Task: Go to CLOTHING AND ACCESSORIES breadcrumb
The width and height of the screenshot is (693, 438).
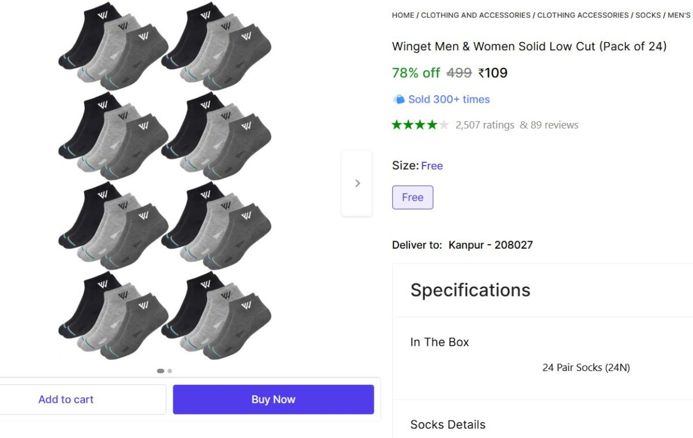Action: 476,15
